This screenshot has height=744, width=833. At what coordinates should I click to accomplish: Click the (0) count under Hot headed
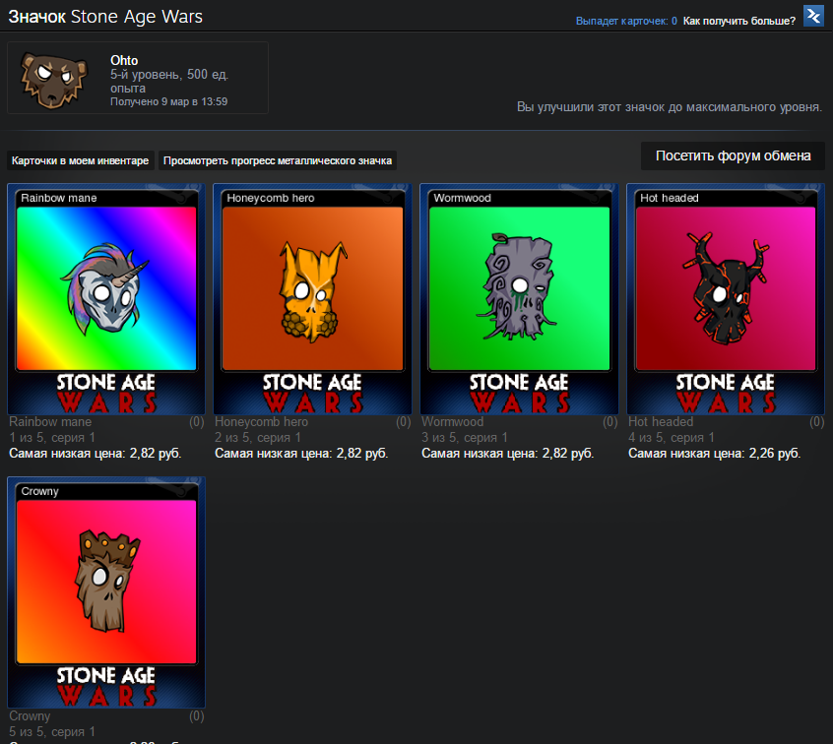[816, 421]
